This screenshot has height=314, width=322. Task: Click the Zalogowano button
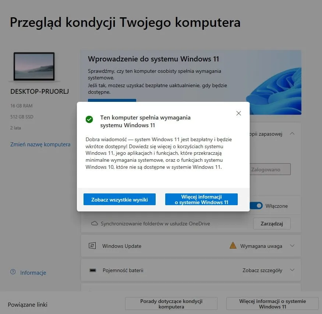point(270,169)
